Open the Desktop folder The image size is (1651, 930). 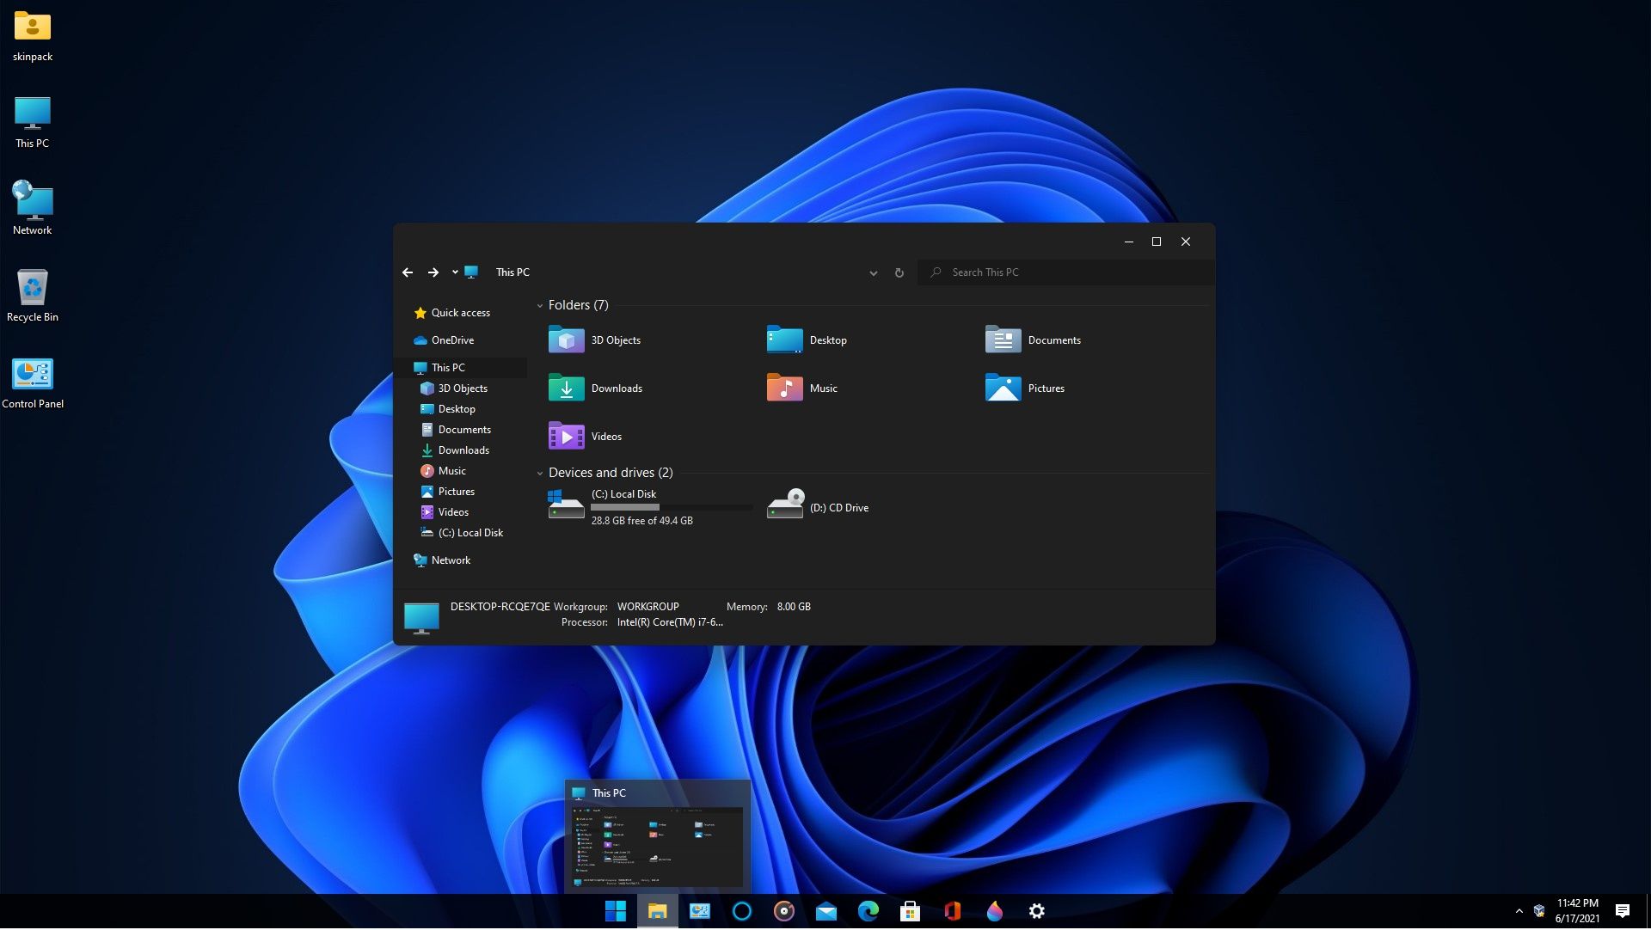point(826,339)
